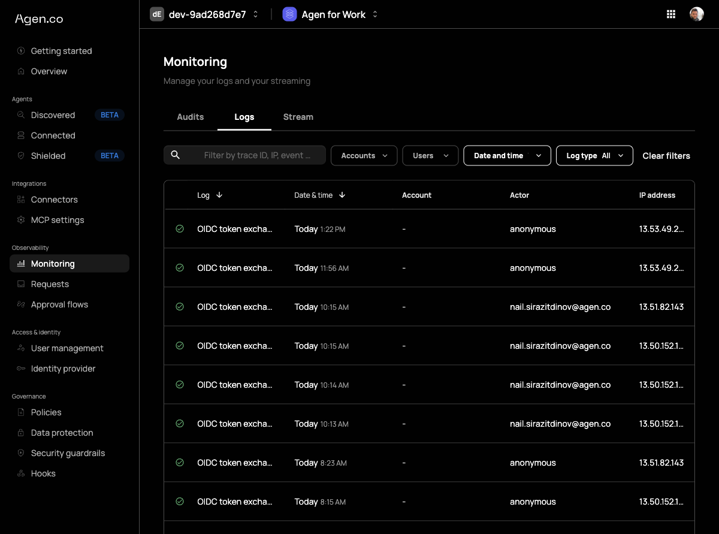This screenshot has height=534, width=719.
Task: Click the Identity provider key icon
Action: [x=21, y=369]
